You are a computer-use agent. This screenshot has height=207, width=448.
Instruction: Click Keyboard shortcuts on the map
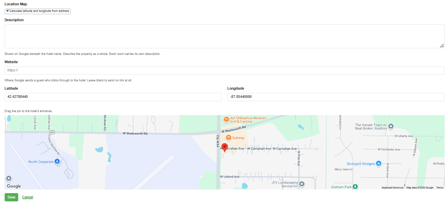[392, 187]
